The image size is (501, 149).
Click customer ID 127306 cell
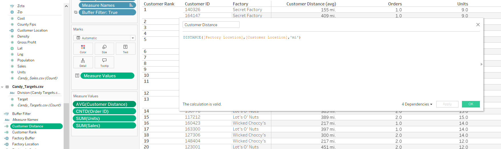click(x=193, y=135)
